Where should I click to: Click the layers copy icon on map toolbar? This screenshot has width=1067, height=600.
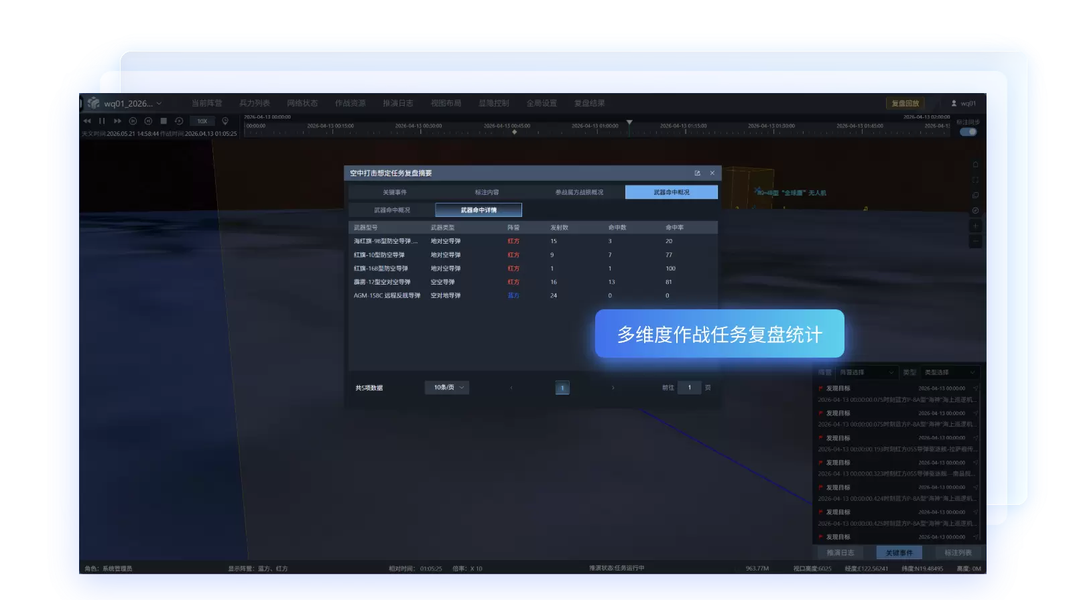click(x=975, y=196)
